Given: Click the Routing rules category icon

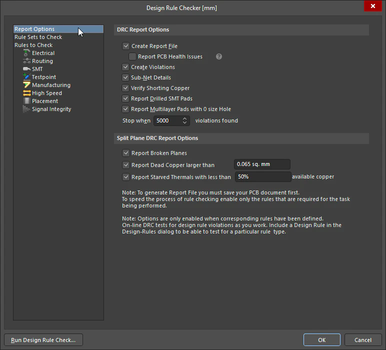Looking at the screenshot, I should tap(26, 61).
